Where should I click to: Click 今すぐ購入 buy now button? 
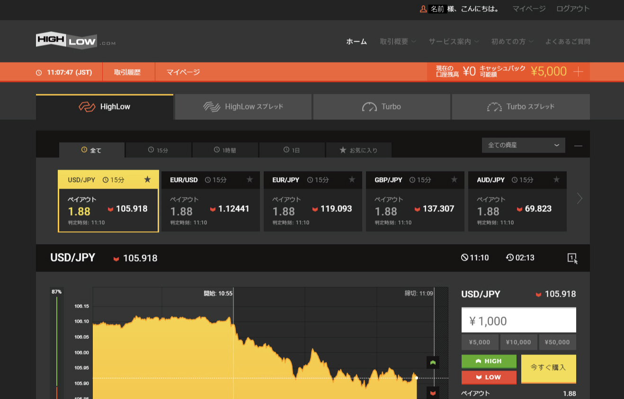[548, 369]
